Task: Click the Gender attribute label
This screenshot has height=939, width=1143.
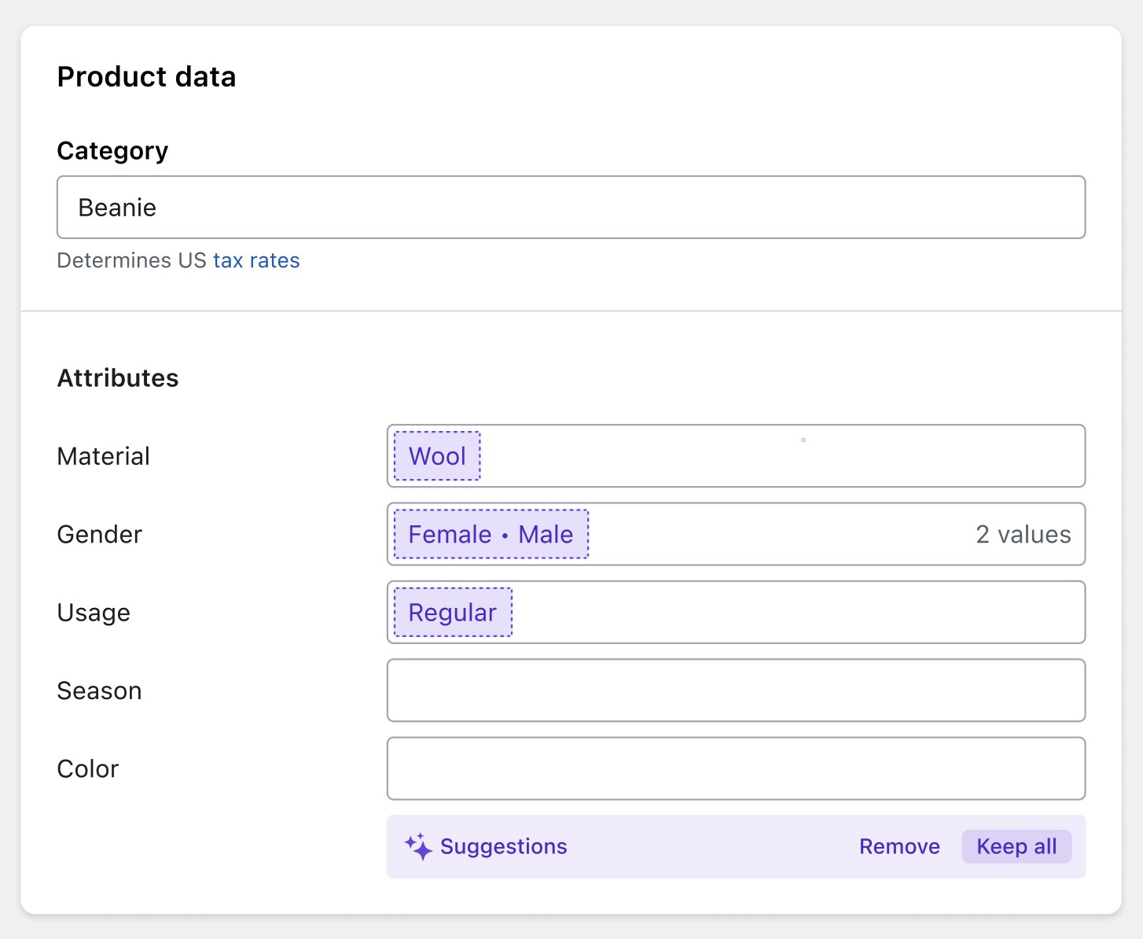Action: pyautogui.click(x=99, y=535)
